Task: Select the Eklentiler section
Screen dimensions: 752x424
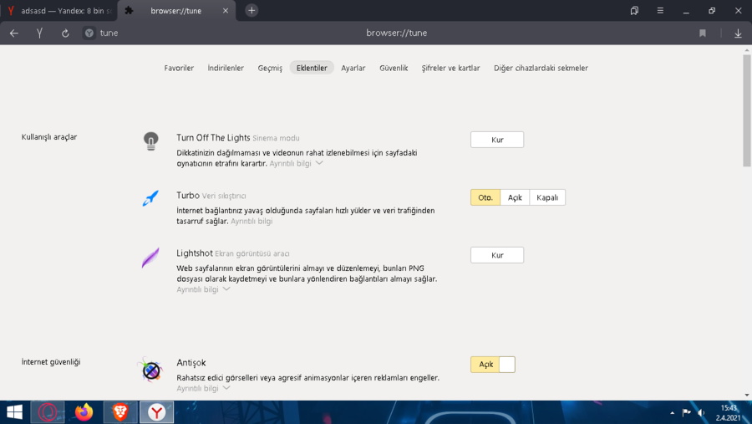Action: (x=312, y=69)
